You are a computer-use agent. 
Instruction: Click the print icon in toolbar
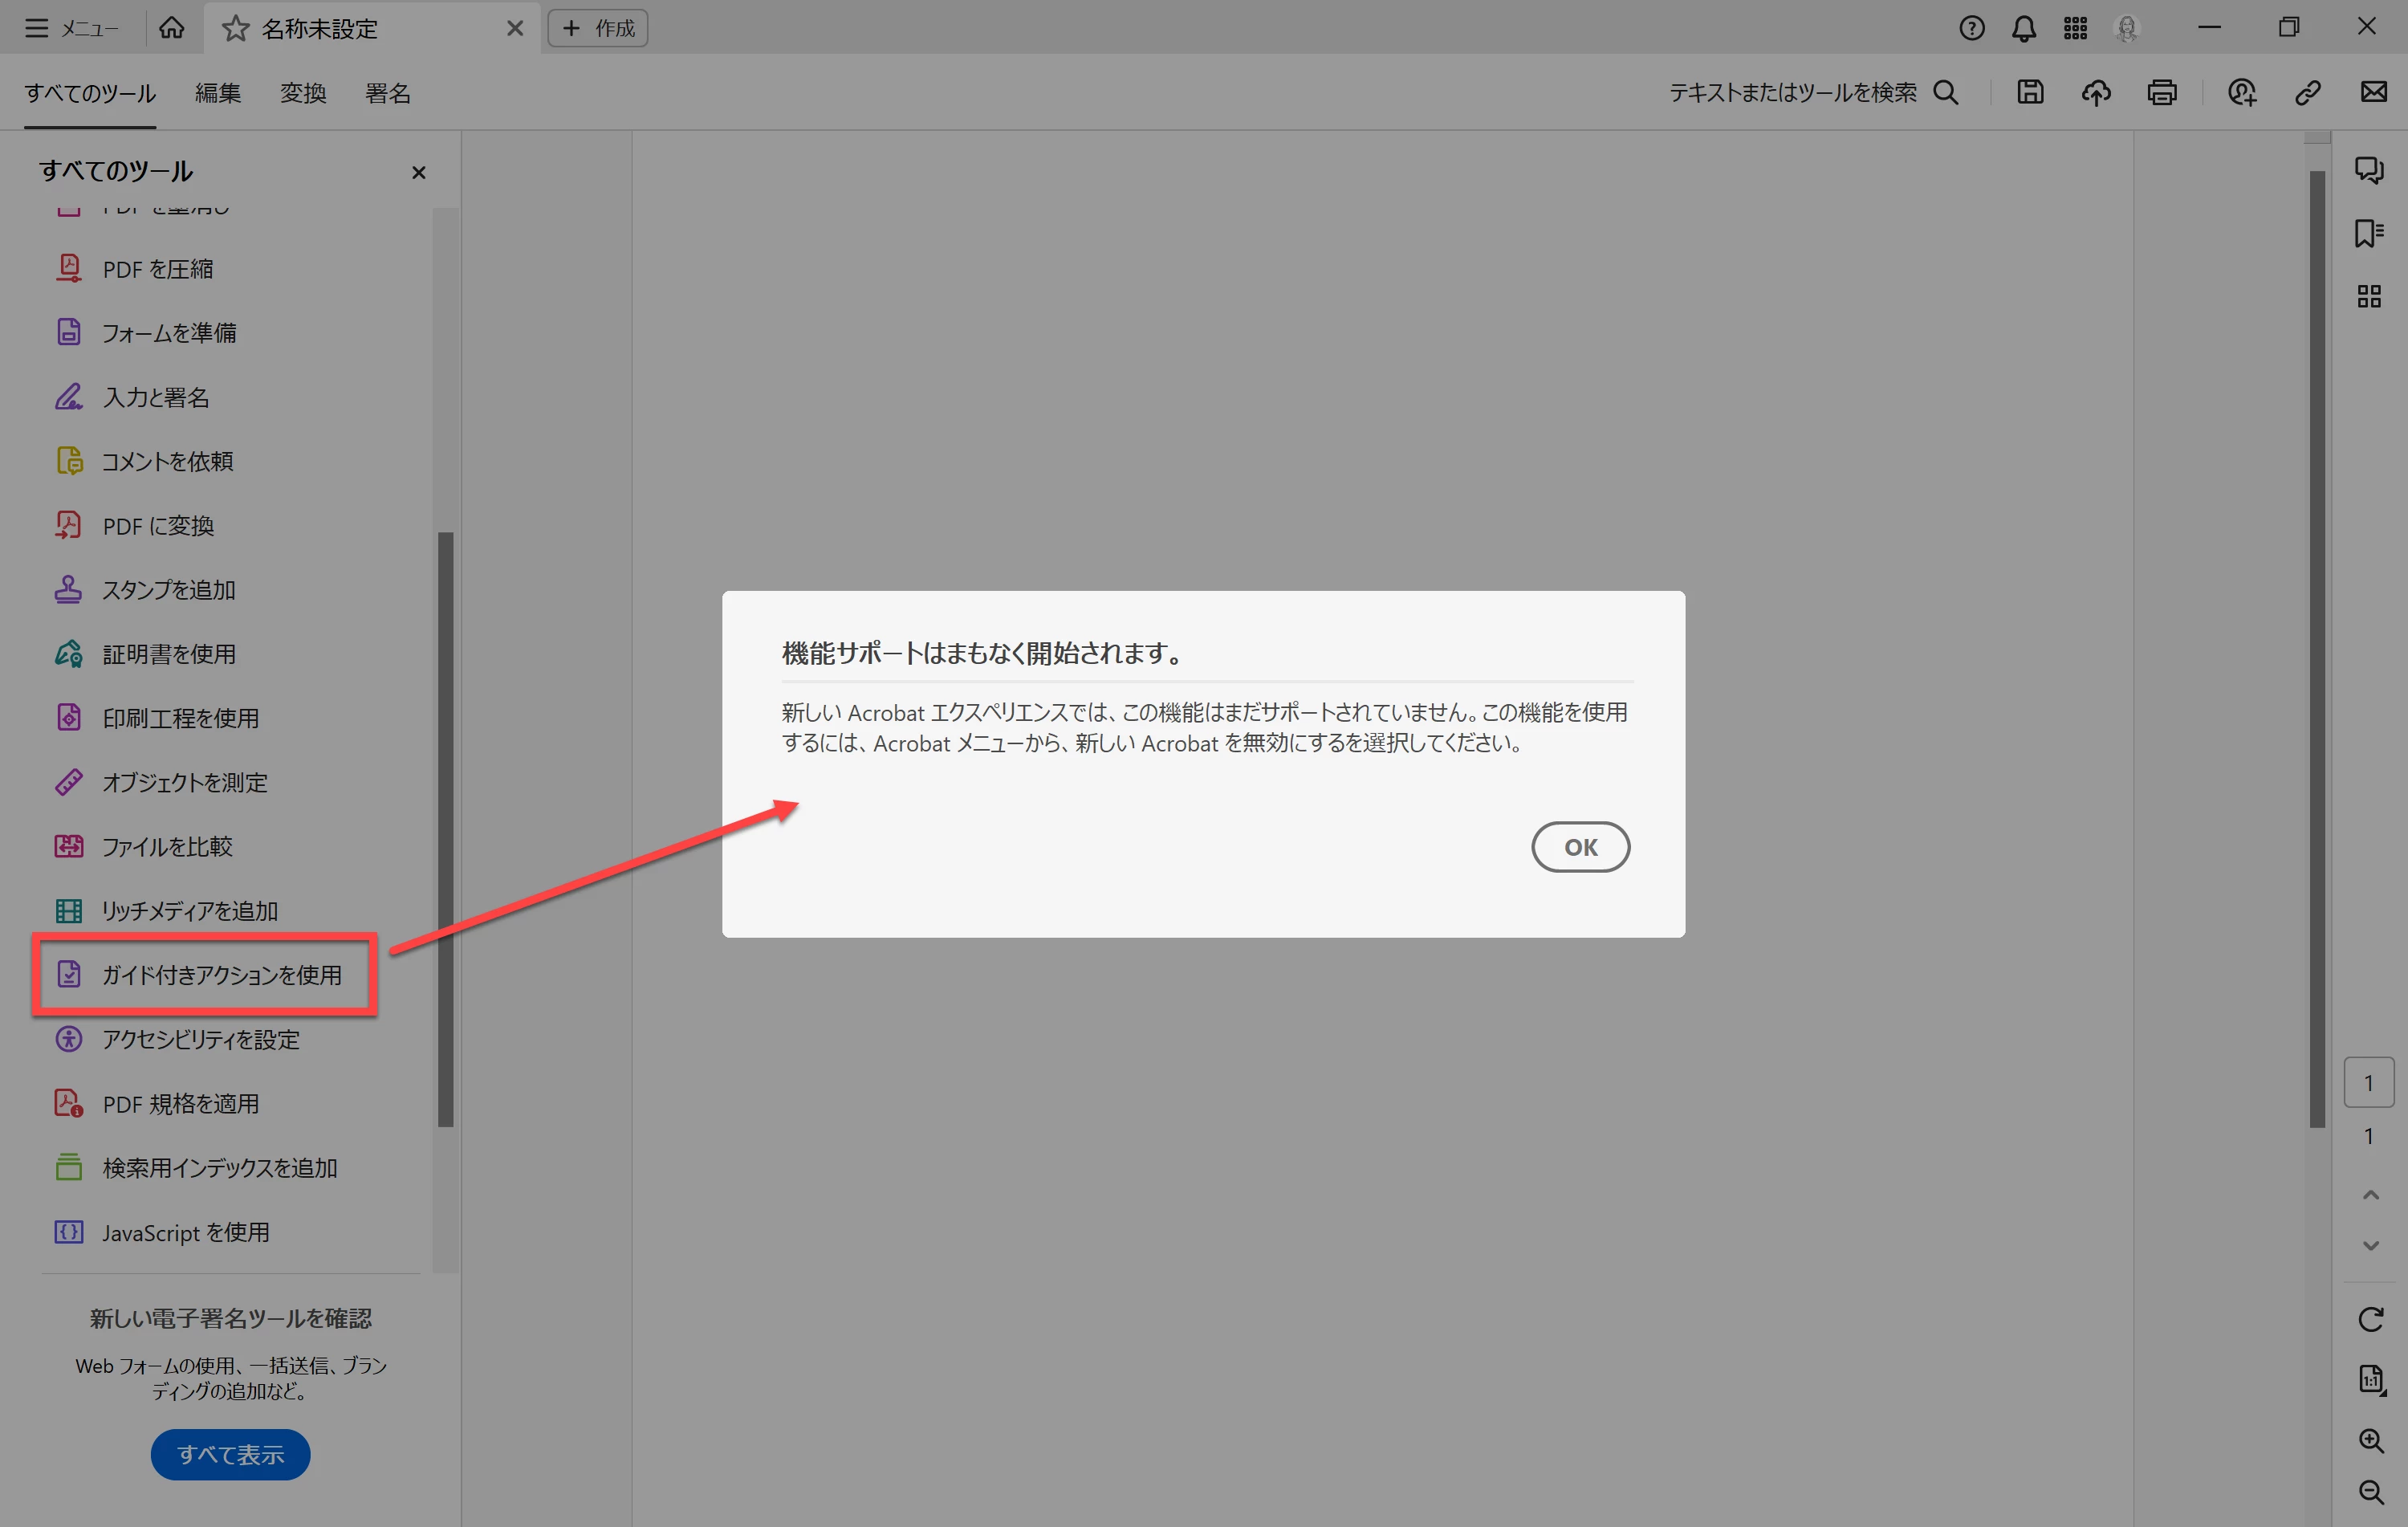2162,93
